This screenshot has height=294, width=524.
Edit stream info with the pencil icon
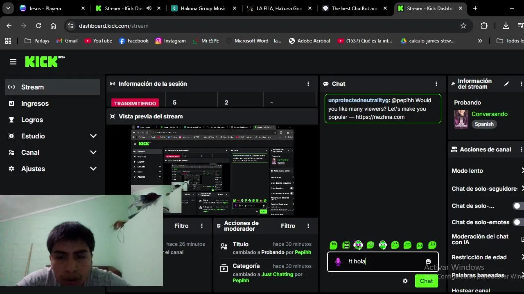point(507,84)
